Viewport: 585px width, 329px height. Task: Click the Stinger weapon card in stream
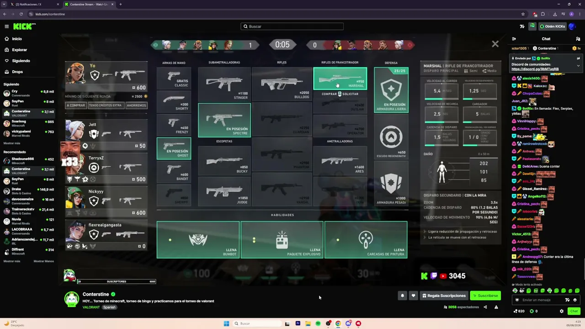pos(224,84)
